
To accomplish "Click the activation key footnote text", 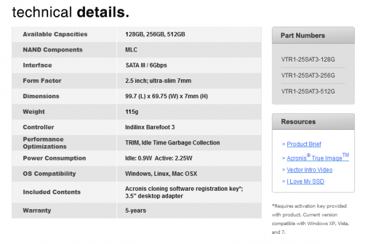I will pos(310,219).
